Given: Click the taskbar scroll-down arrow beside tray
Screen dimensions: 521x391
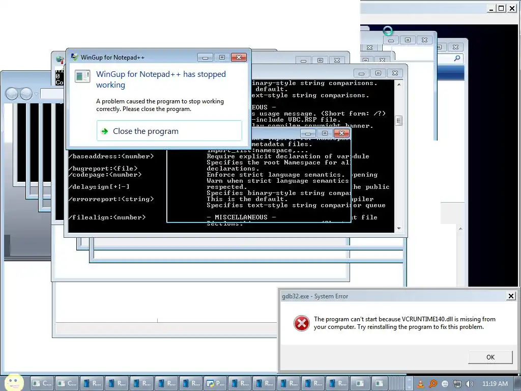Looking at the screenshot, I should click(410, 387).
